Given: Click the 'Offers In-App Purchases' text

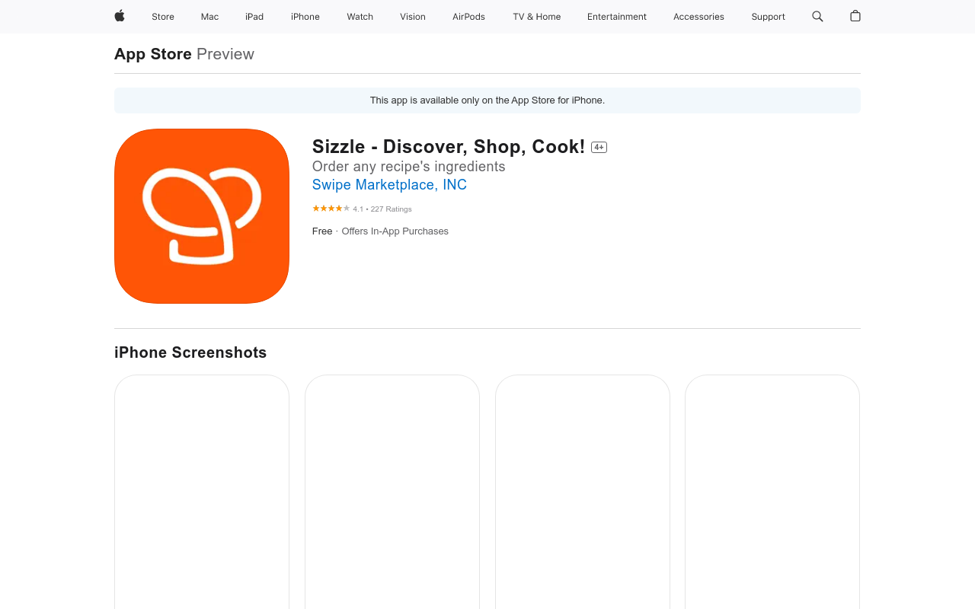Looking at the screenshot, I should [395, 231].
